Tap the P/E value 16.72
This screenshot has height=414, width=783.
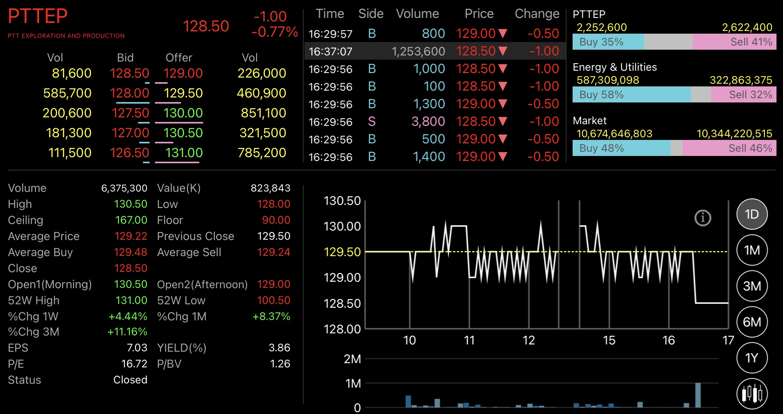134,364
